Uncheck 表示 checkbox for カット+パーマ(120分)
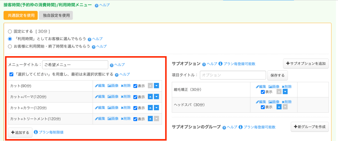 (x=135, y=97)
